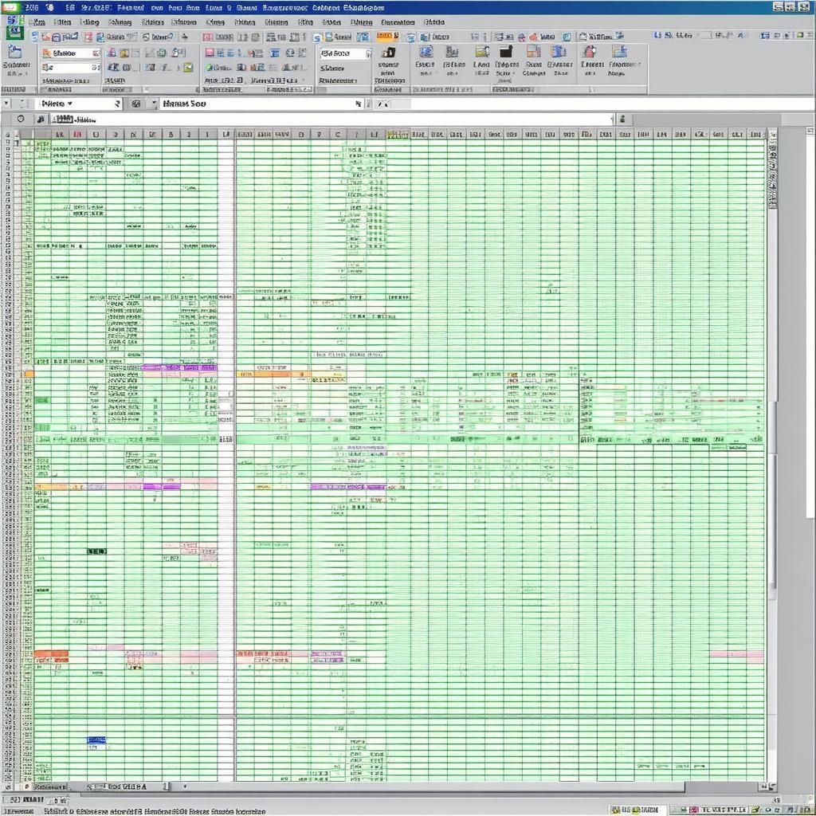Image resolution: width=816 pixels, height=816 pixels.
Task: Click the red round icon in top toolbar
Action: (x=533, y=37)
